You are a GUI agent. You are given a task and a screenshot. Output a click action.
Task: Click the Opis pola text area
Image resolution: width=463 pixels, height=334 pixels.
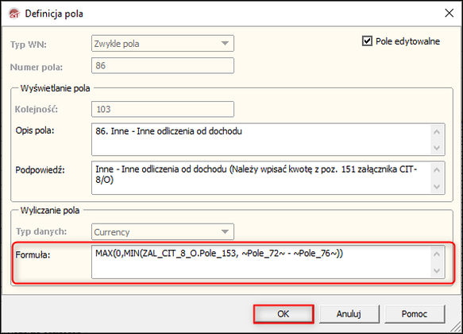pyautogui.click(x=261, y=139)
